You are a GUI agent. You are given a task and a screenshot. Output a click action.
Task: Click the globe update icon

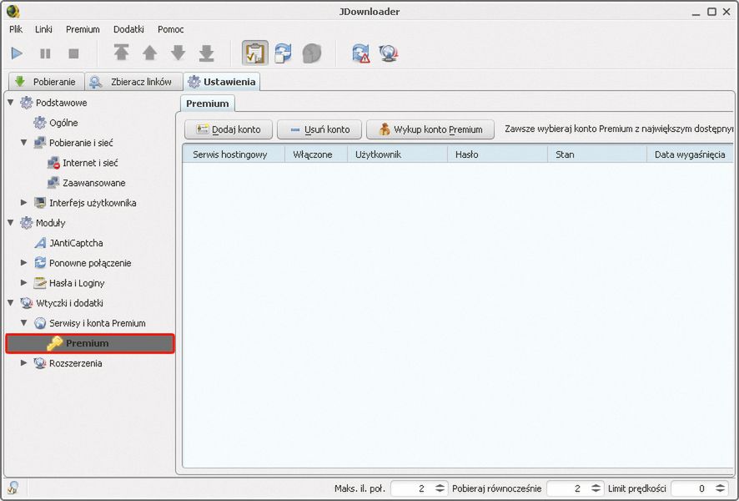tap(389, 53)
